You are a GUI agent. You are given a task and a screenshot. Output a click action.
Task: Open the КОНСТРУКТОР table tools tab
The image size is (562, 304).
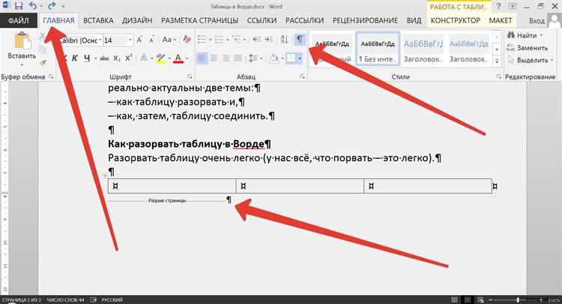coord(455,21)
